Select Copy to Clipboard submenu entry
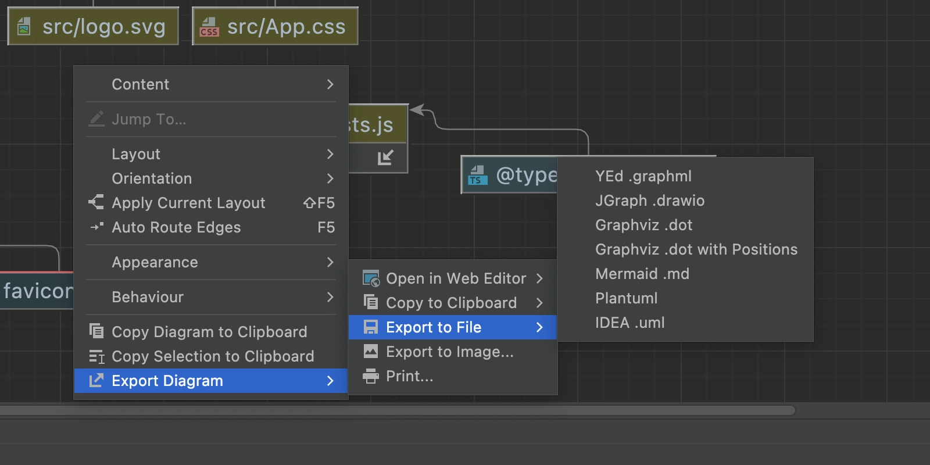 coord(453,303)
